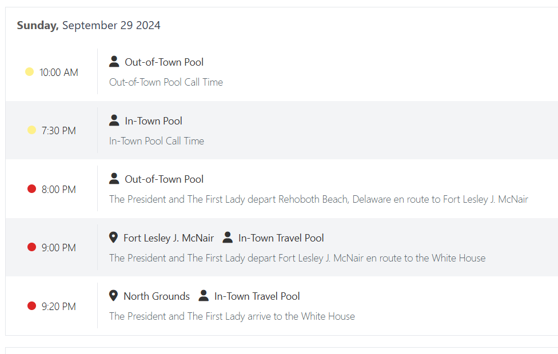Select the Sunday, September 29 2024 heading
The height and width of the screenshot is (354, 558).
tap(89, 25)
